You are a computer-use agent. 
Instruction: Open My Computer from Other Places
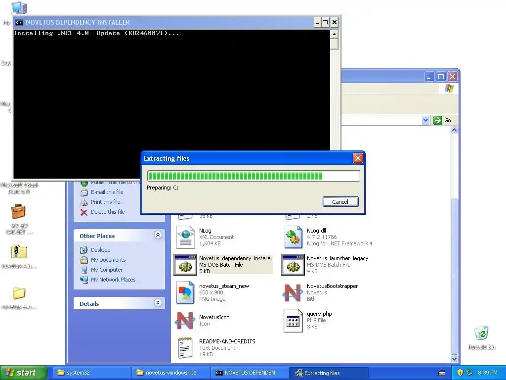pos(107,270)
